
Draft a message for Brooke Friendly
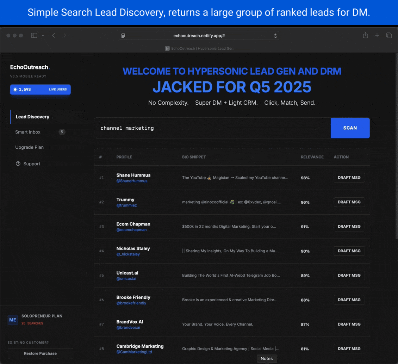click(x=349, y=300)
